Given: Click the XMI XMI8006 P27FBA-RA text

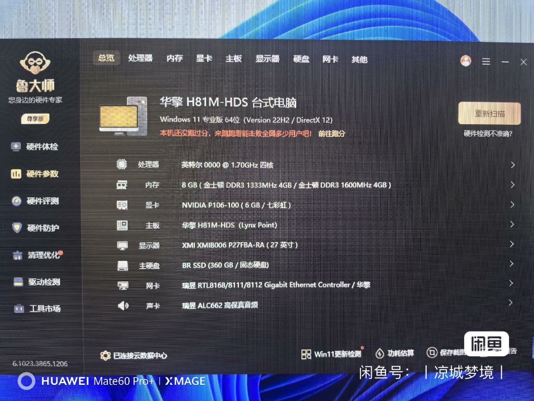Looking at the screenshot, I should point(240,245).
